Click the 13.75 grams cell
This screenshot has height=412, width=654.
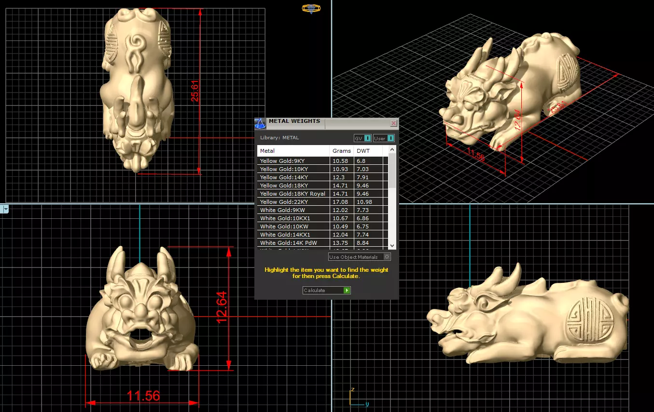(x=342, y=243)
